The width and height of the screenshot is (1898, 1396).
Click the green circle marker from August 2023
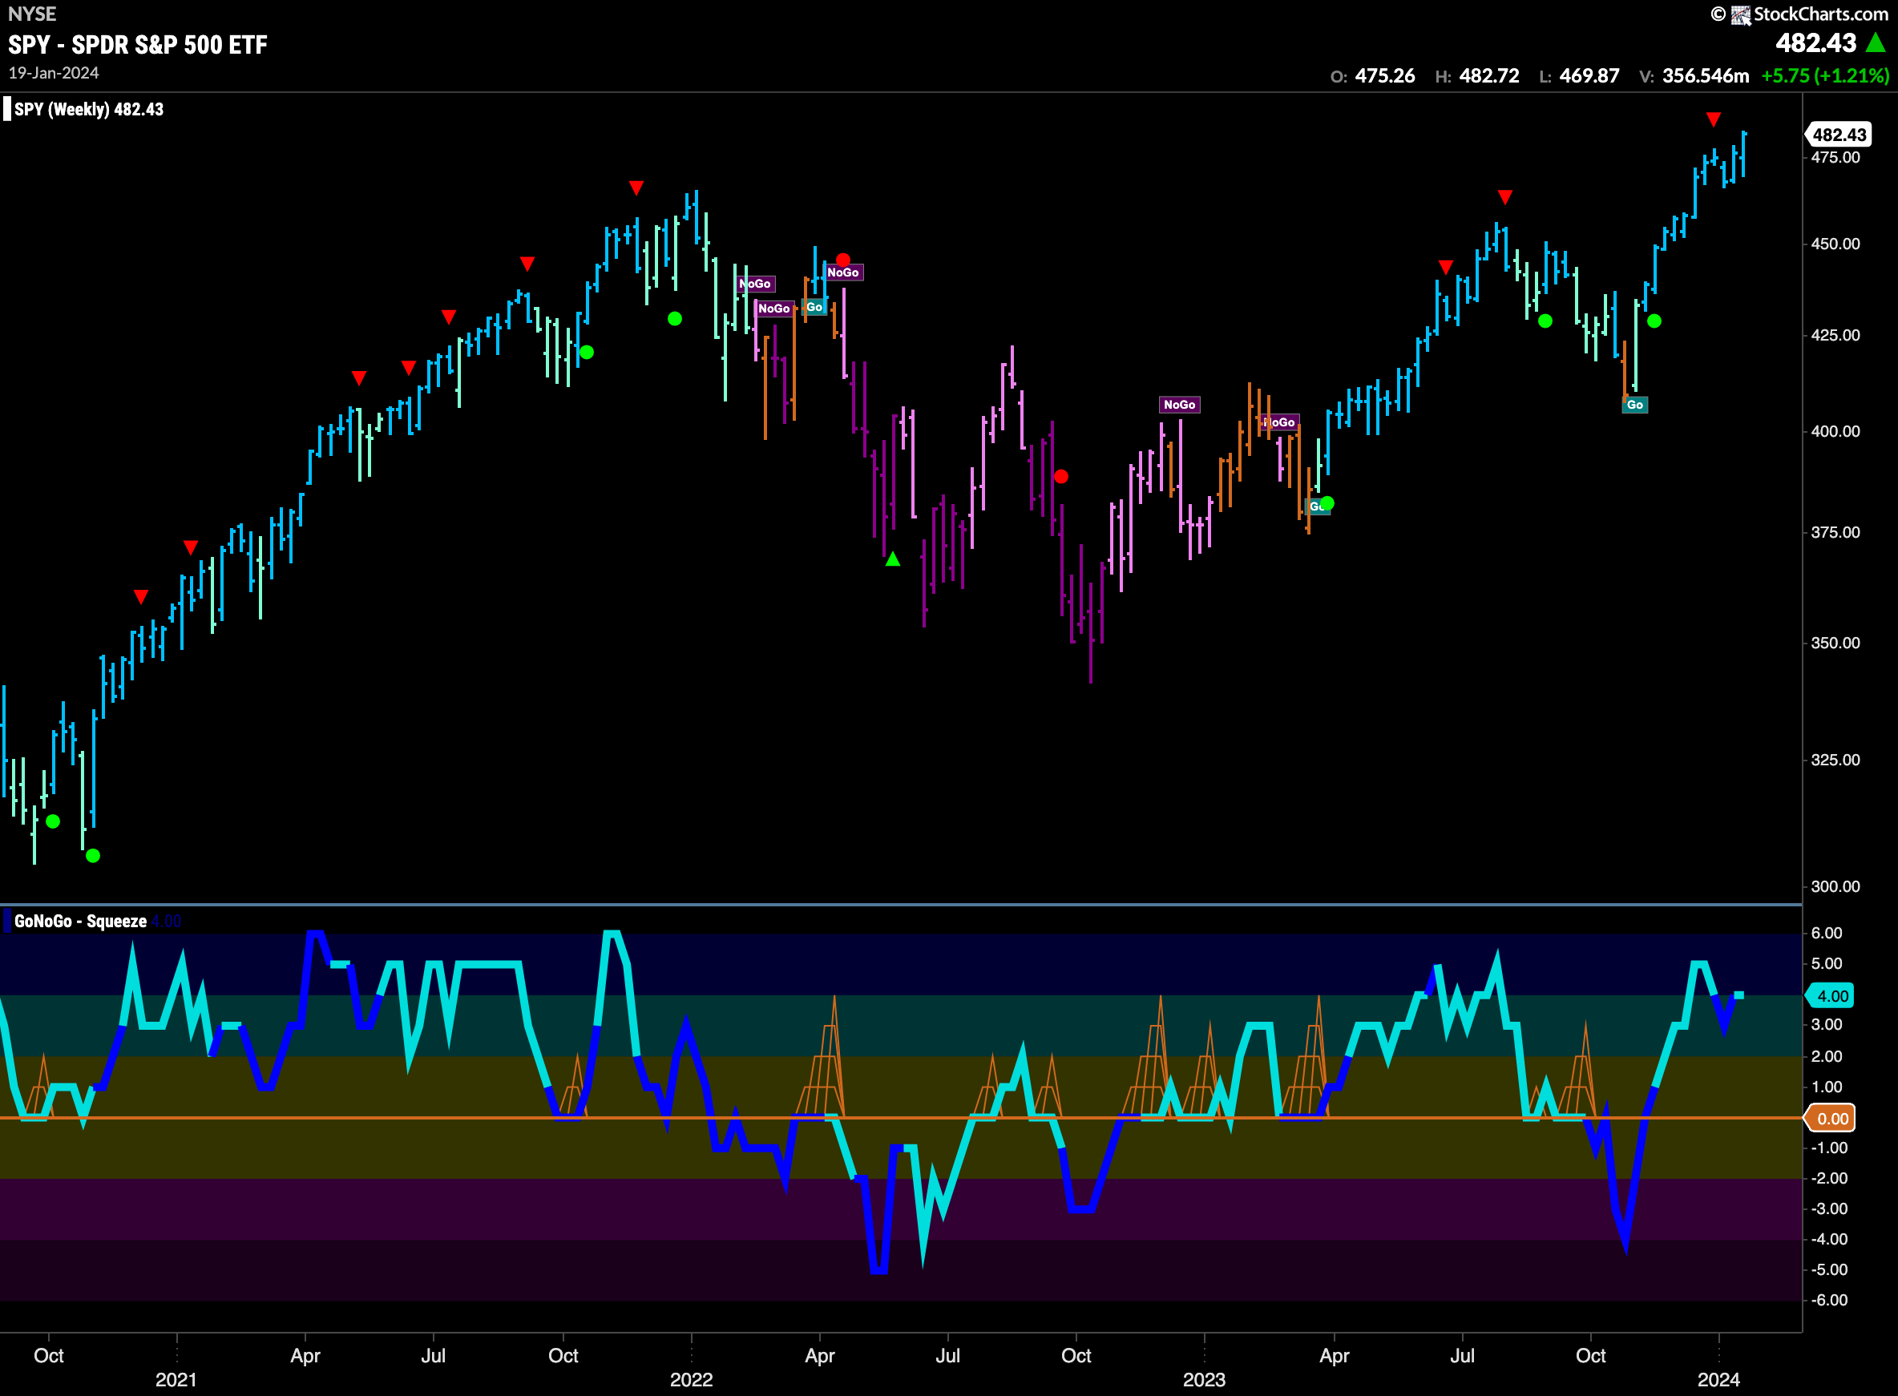tap(1545, 321)
